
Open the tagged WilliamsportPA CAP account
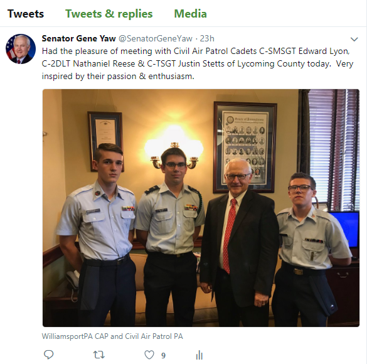pos(75,336)
